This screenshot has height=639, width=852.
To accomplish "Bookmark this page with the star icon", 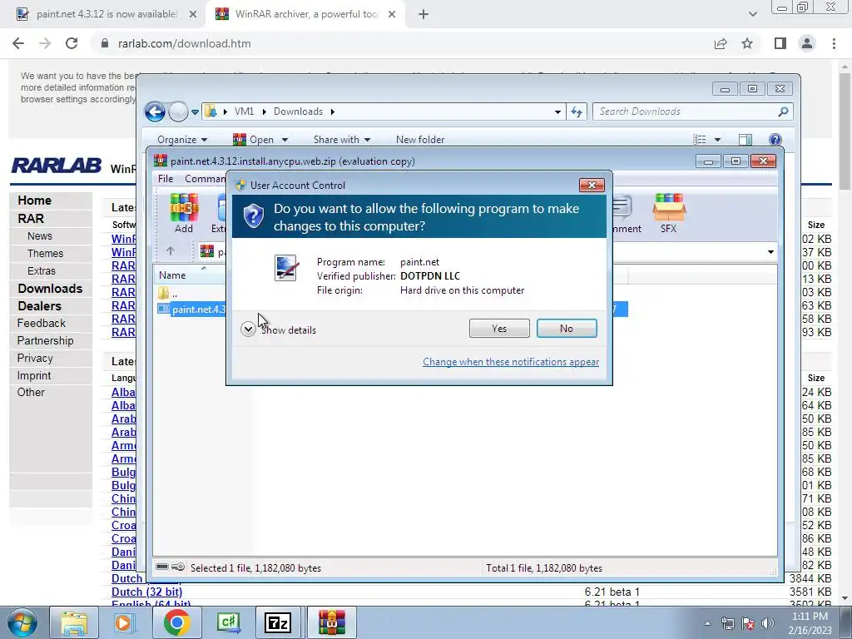I will pyautogui.click(x=747, y=43).
